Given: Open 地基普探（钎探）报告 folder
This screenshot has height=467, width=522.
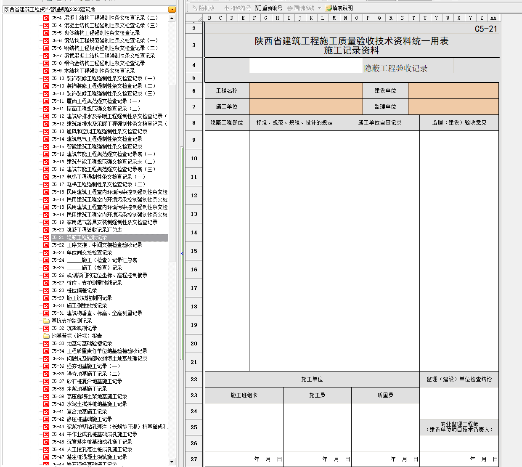Looking at the screenshot, I should (x=73, y=336).
